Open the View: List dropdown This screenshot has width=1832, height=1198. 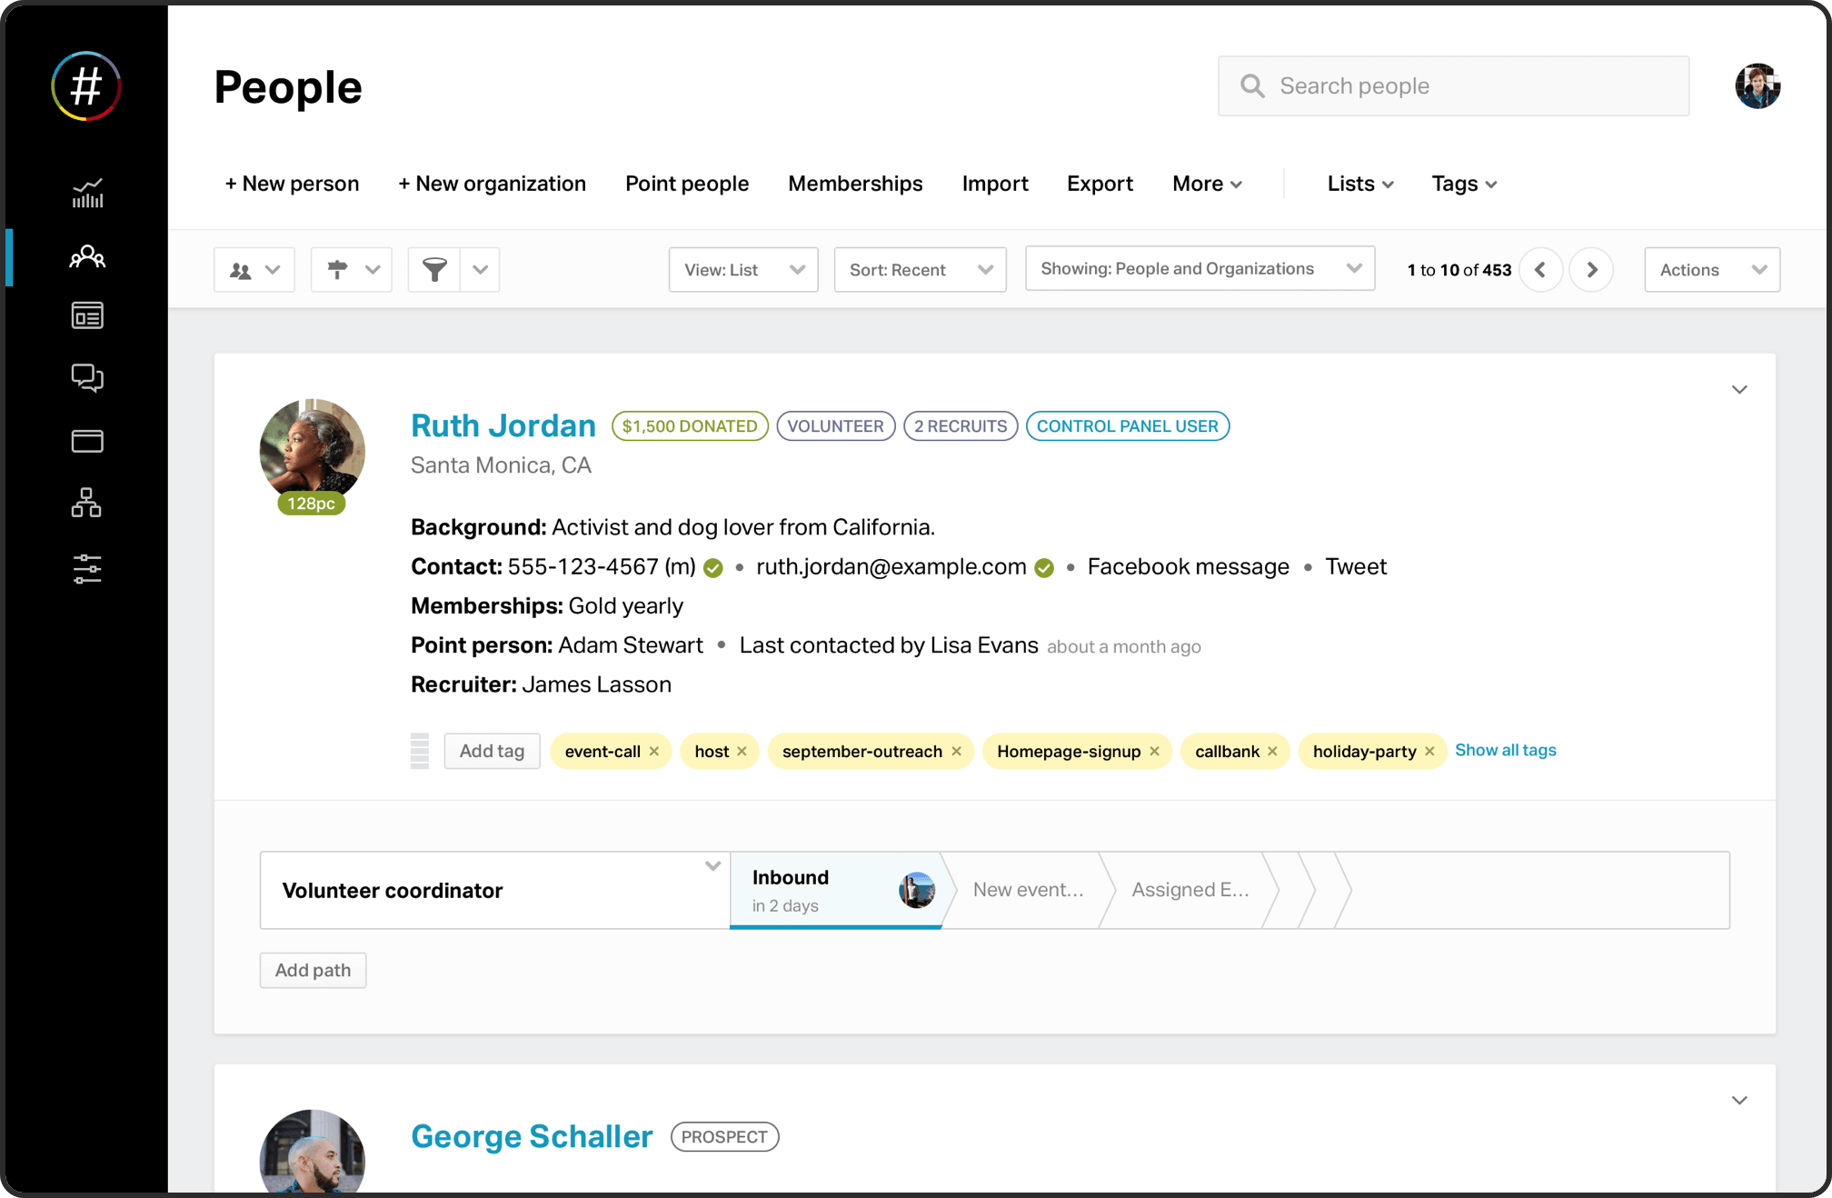pyautogui.click(x=743, y=270)
